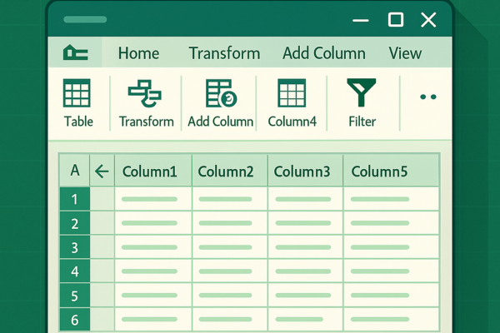Click the Transform tool icon

click(x=145, y=93)
